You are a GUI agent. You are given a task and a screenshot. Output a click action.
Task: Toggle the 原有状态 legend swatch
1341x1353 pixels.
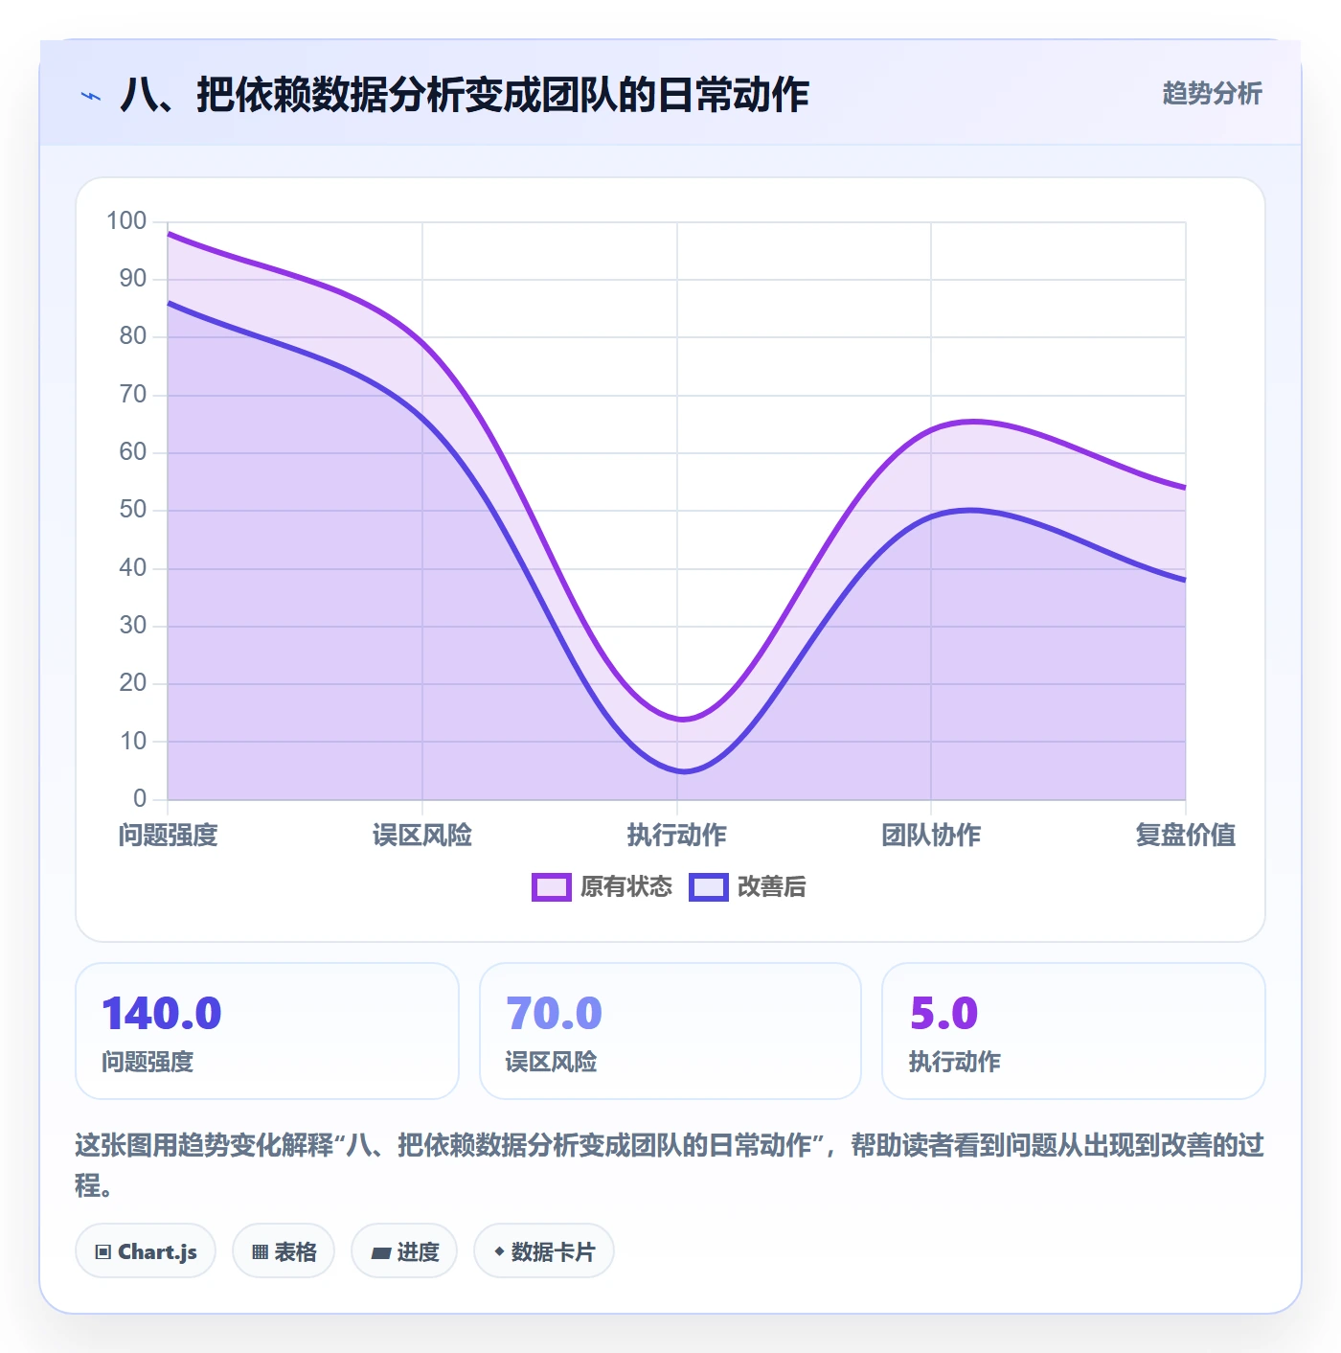[x=551, y=887]
